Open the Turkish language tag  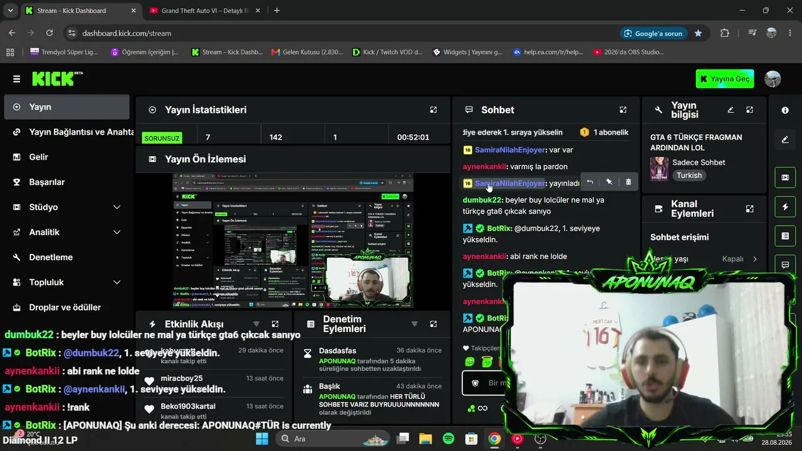[689, 175]
